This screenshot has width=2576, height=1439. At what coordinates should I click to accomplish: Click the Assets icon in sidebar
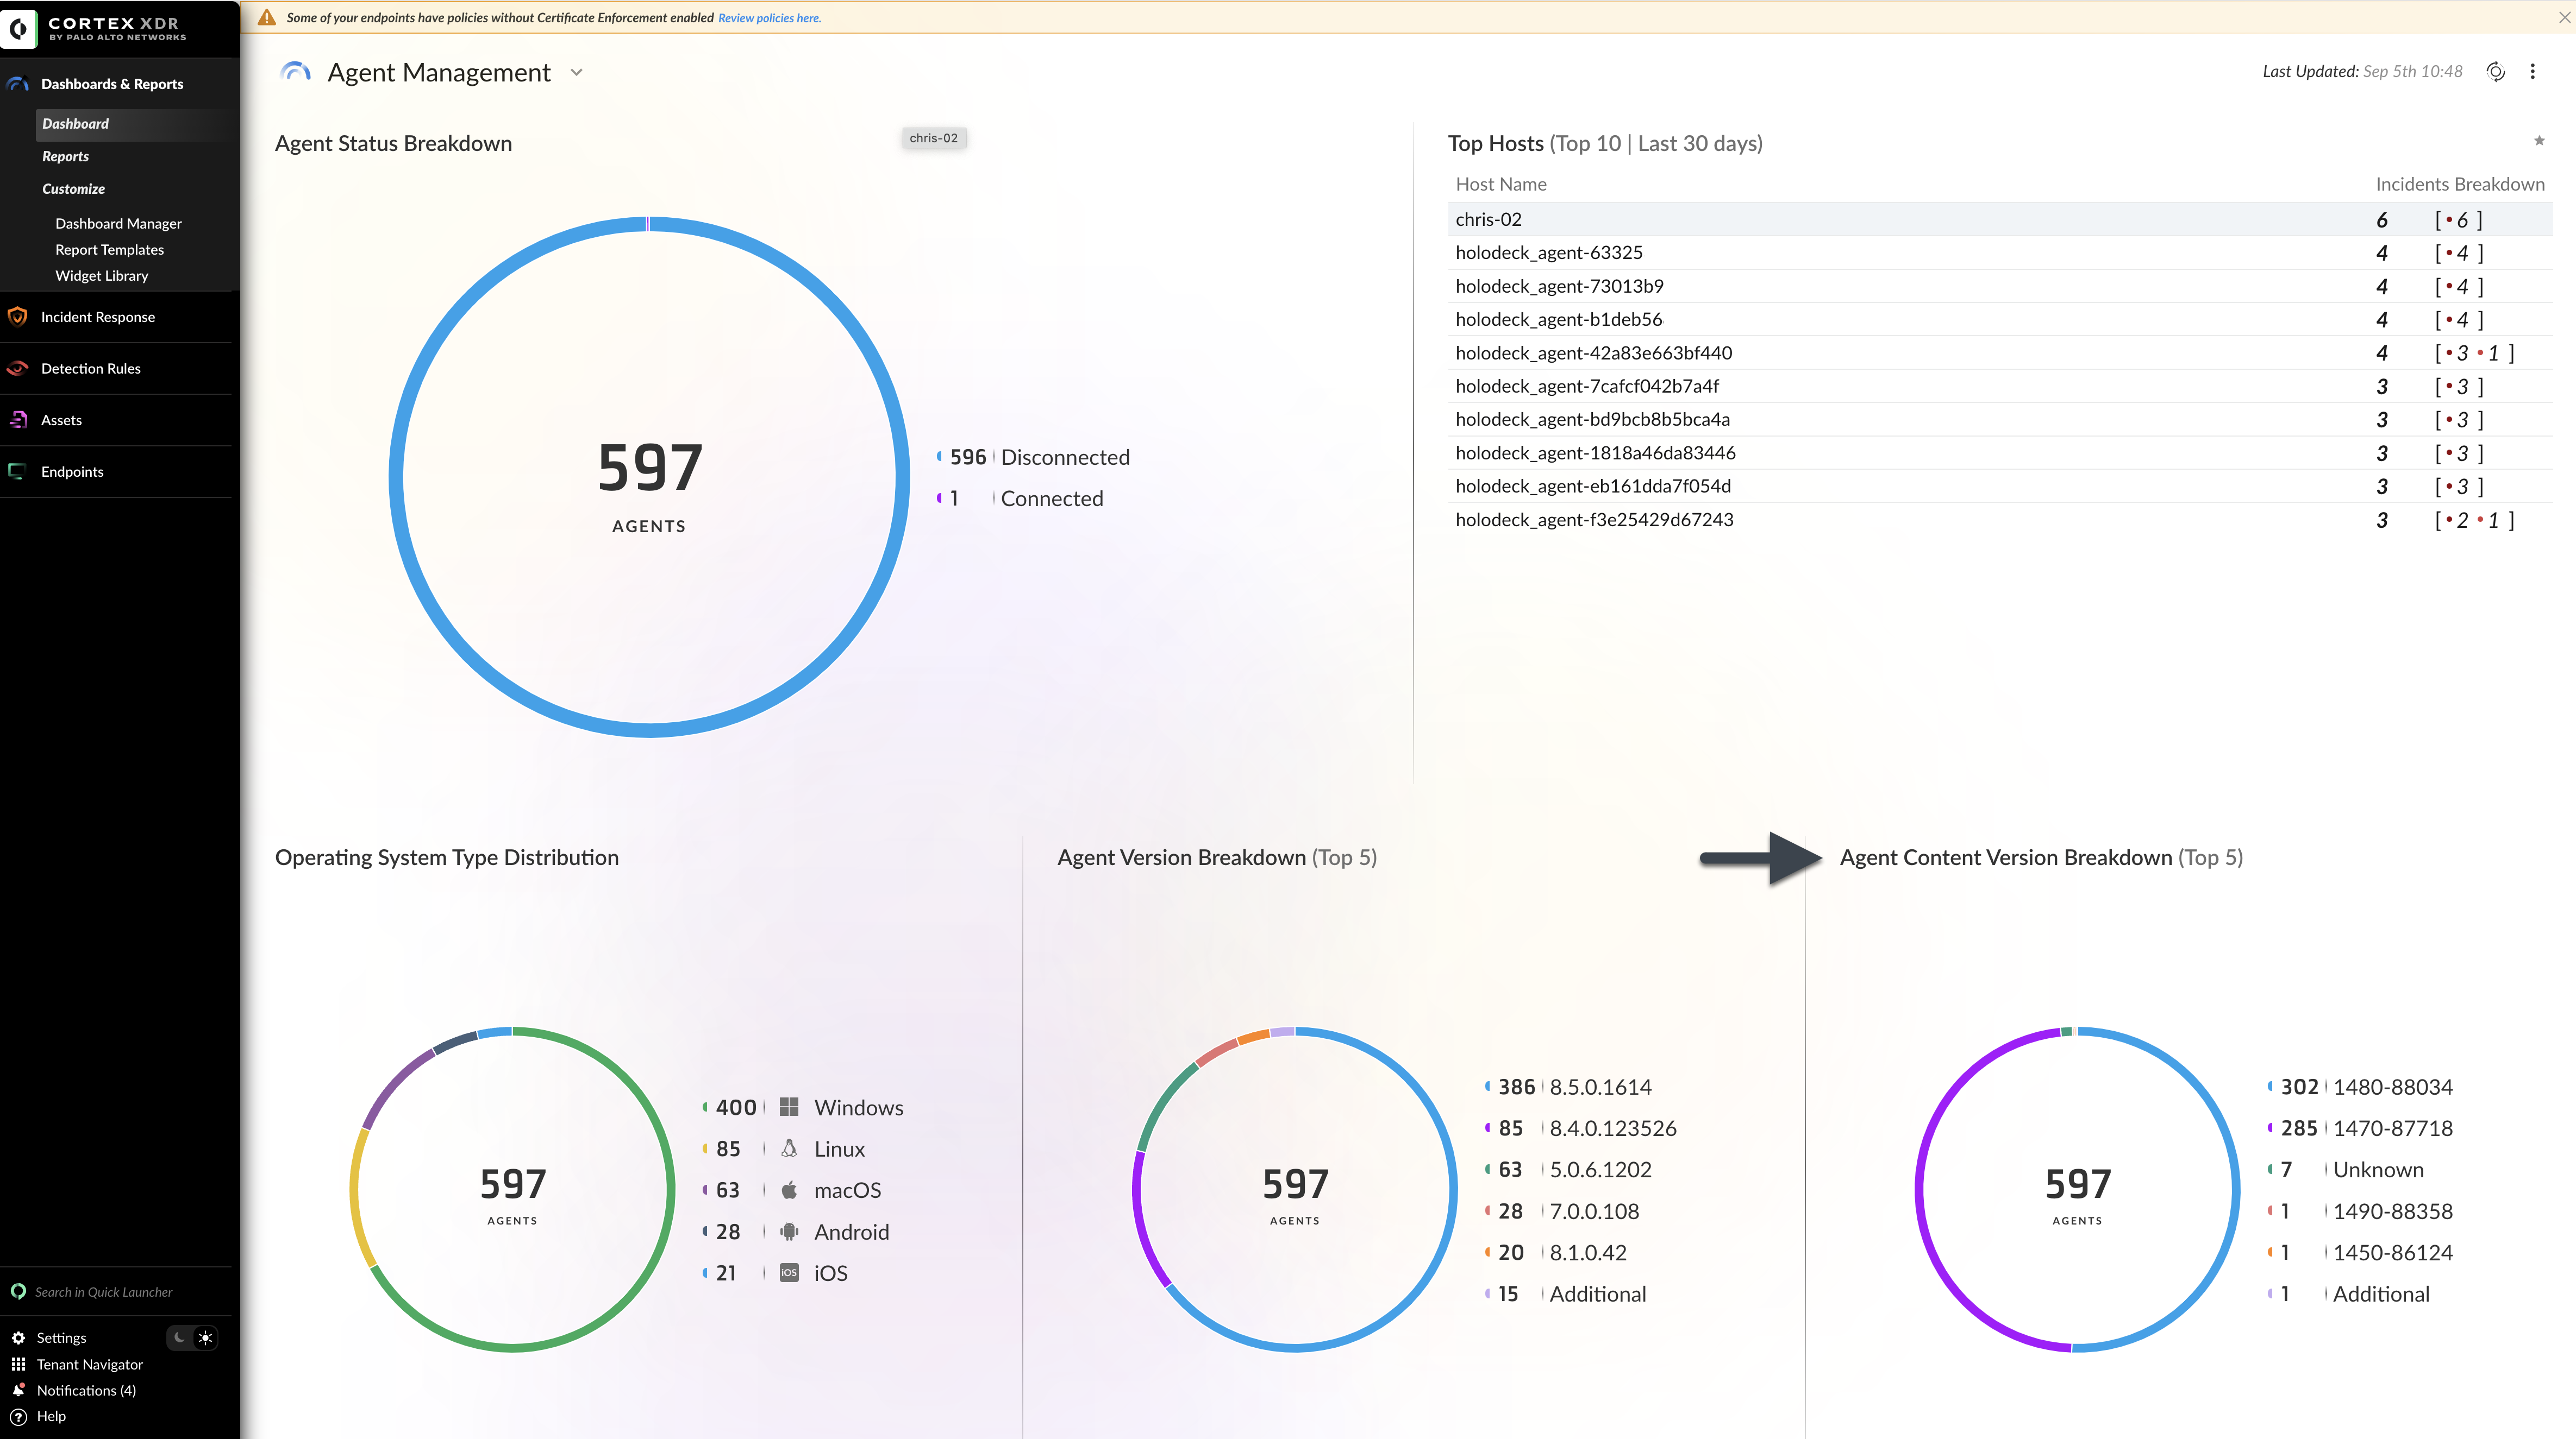click(x=18, y=420)
